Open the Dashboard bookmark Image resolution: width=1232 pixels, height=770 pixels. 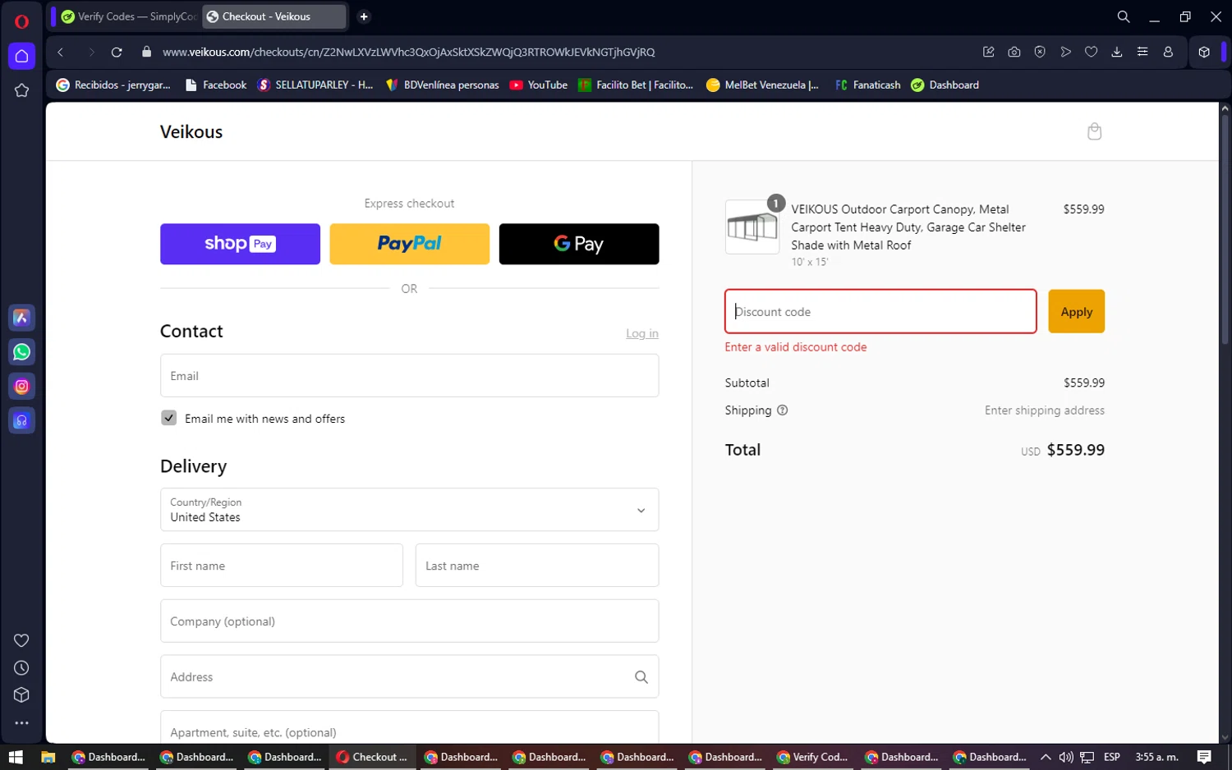point(945,85)
